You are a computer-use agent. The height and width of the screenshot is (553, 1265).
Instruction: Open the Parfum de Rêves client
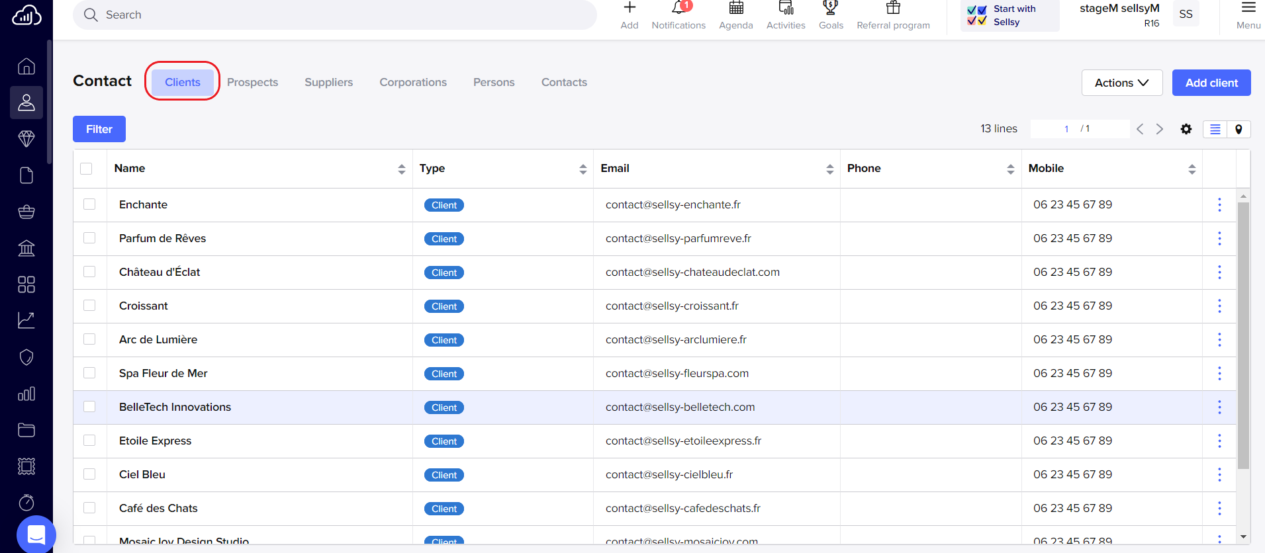[x=162, y=238]
